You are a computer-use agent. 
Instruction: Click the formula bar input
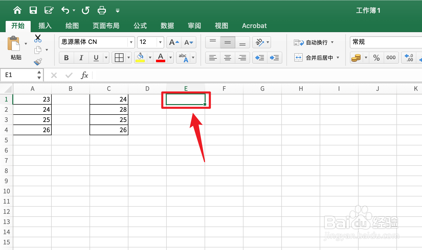click(x=257, y=75)
